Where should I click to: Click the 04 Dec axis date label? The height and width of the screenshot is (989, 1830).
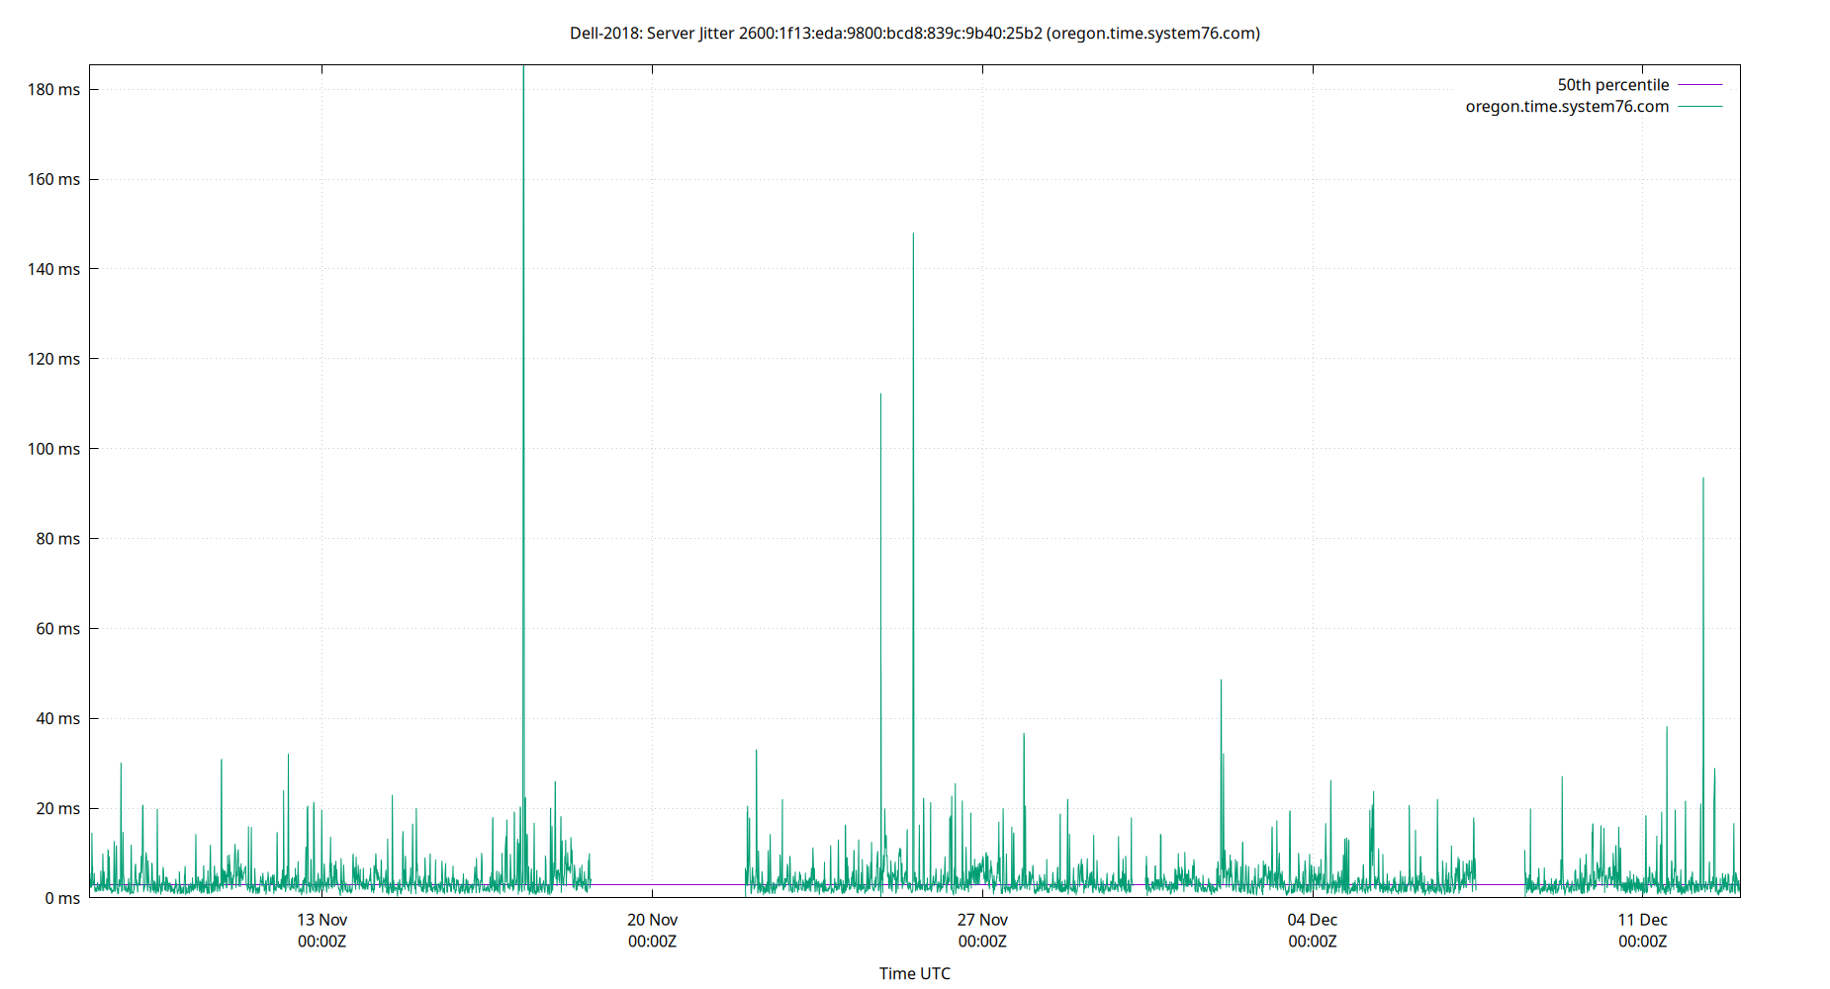(1313, 920)
